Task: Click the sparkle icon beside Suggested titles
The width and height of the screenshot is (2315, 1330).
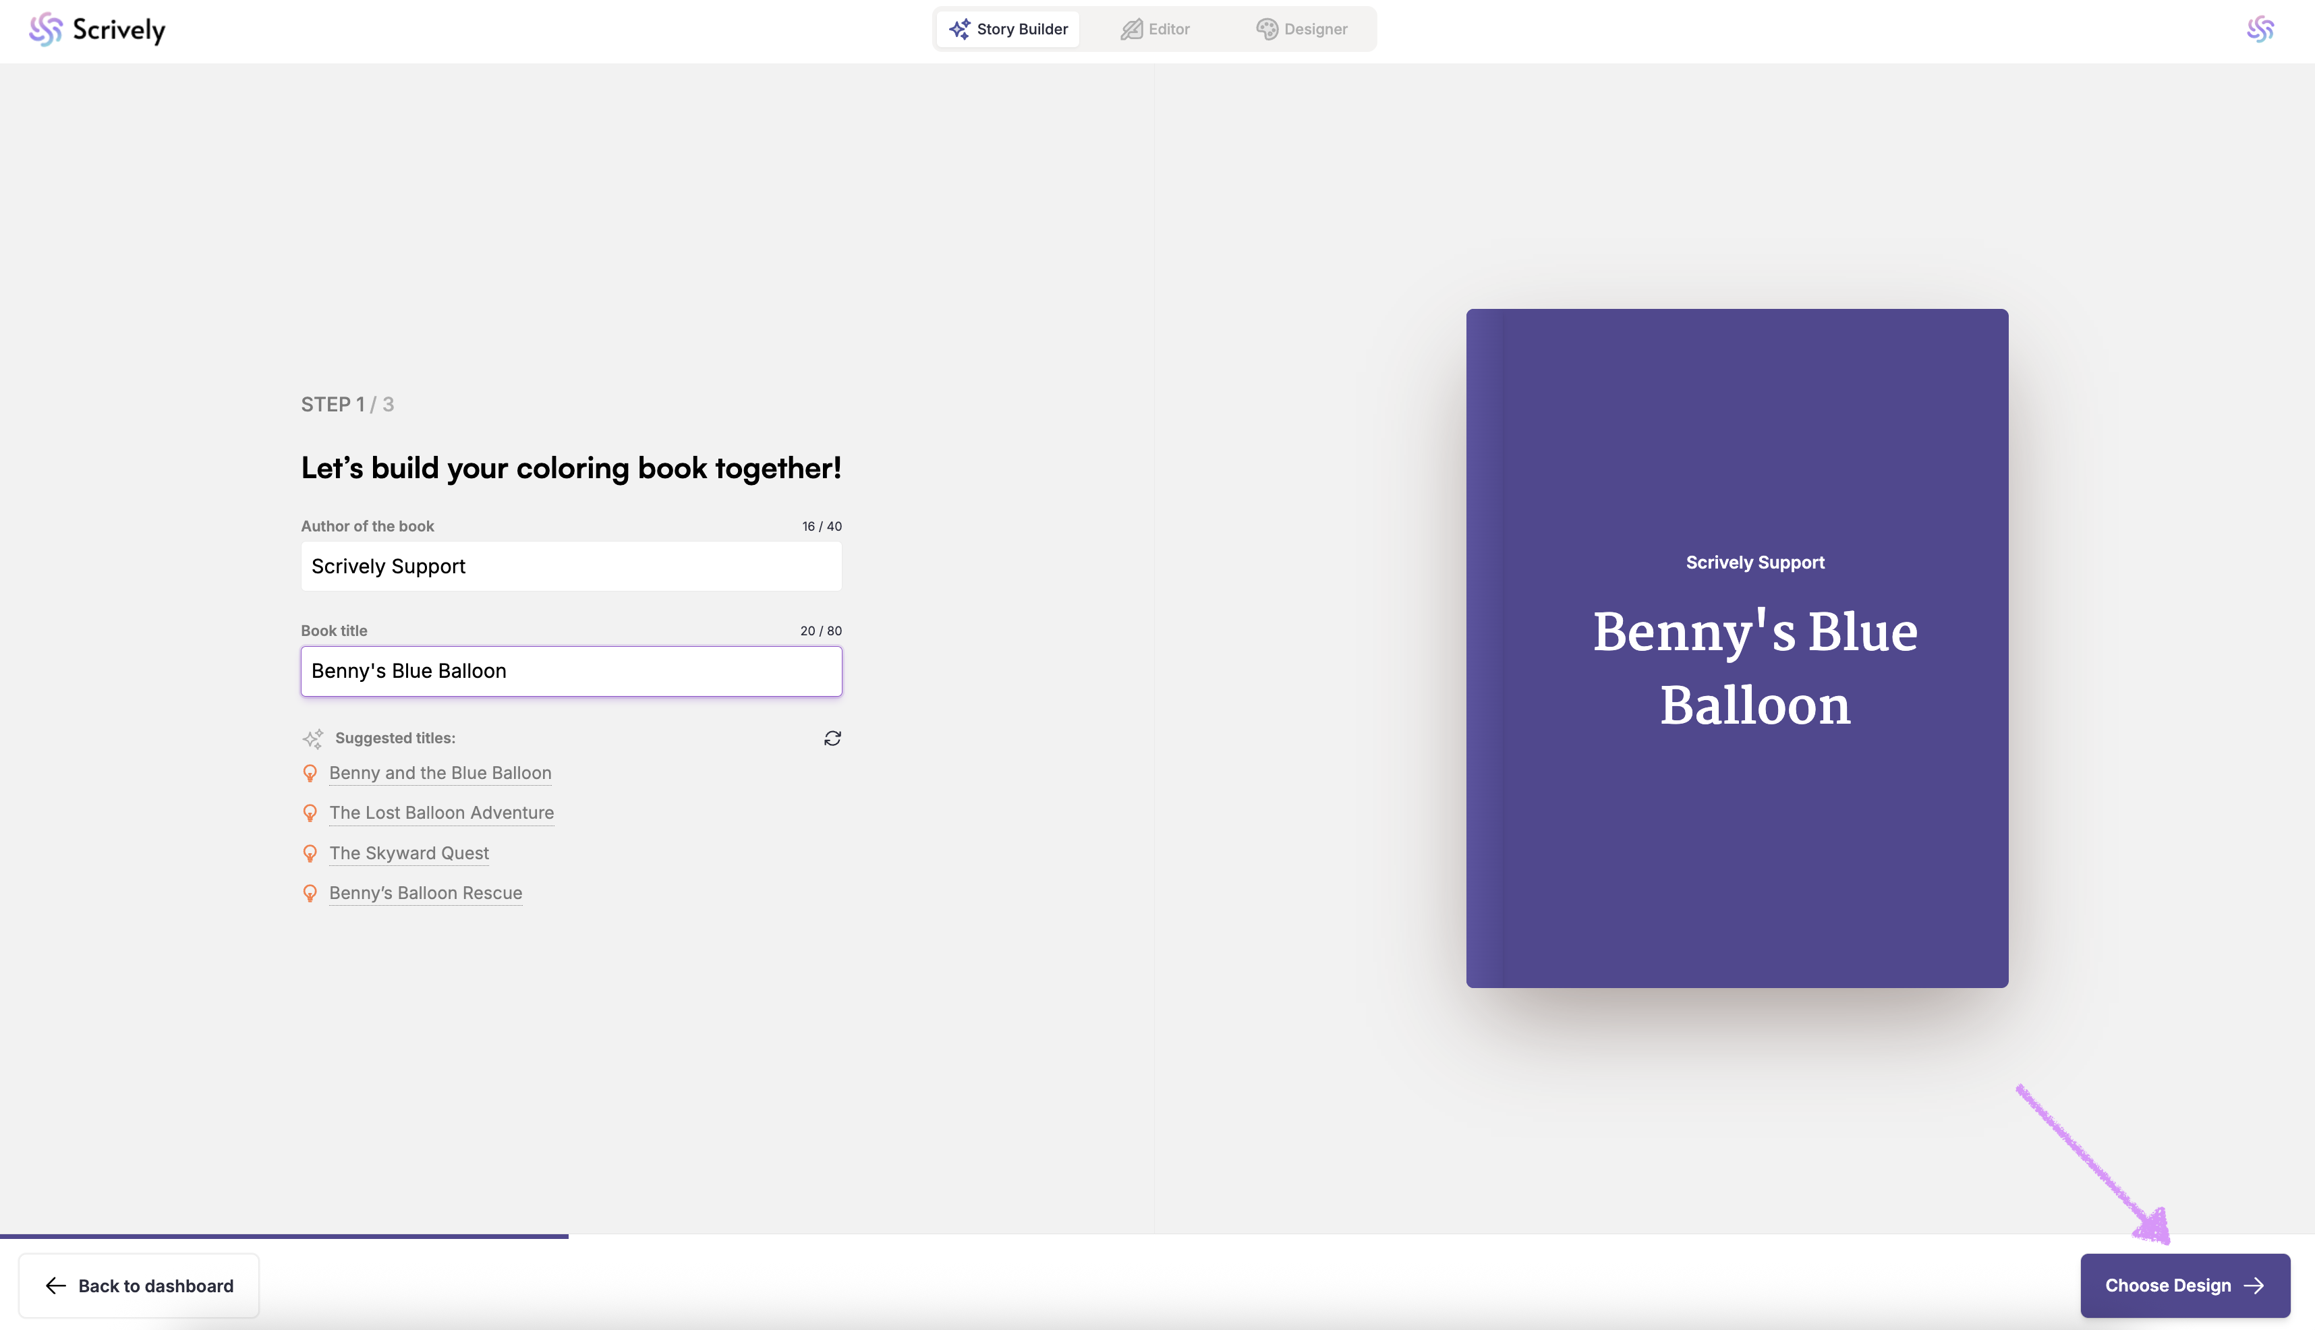Action: point(312,738)
